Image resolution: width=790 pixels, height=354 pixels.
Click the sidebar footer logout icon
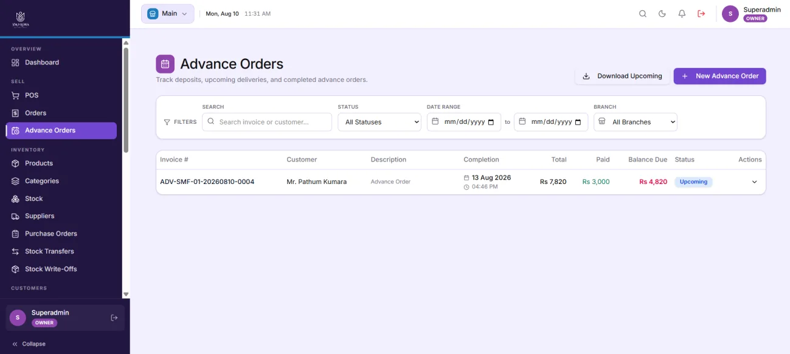coord(114,318)
